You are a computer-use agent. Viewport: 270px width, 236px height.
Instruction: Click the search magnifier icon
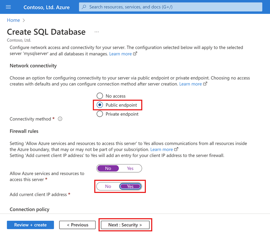click(x=84, y=7)
